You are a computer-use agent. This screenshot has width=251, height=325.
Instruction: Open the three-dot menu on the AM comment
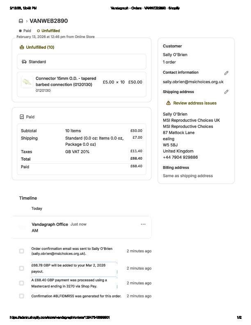[x=143, y=224]
